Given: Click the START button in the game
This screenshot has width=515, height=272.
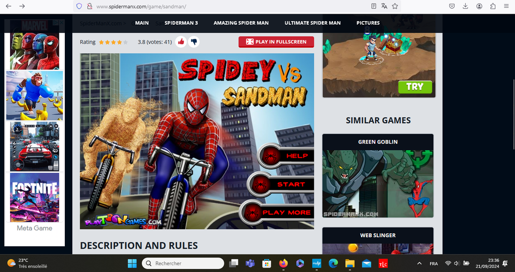Looking at the screenshot, I should click(x=281, y=184).
